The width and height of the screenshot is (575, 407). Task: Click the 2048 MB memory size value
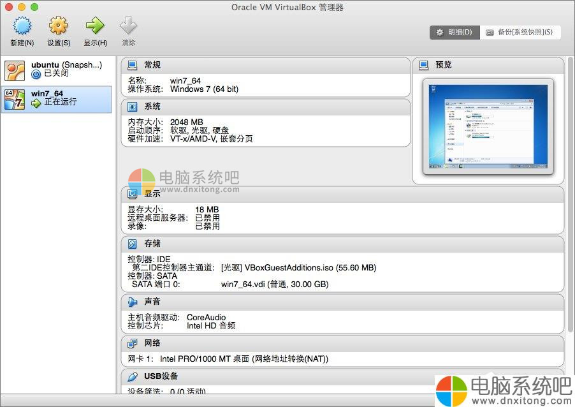[x=186, y=122]
